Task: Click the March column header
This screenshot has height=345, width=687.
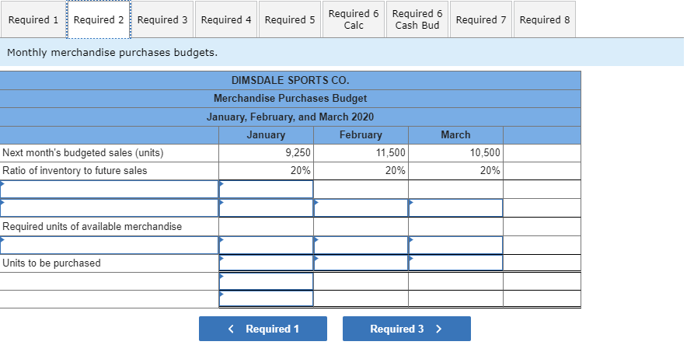Action: click(455, 135)
